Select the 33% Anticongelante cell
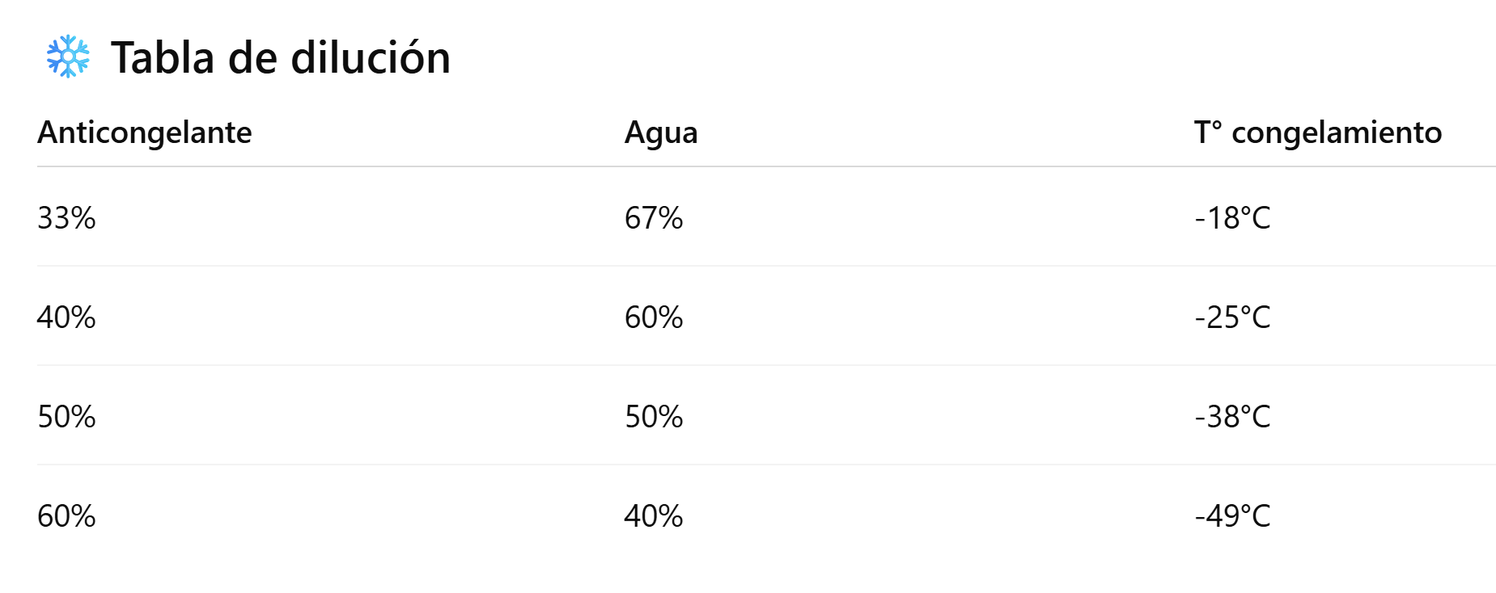The image size is (1496, 593). [66, 218]
